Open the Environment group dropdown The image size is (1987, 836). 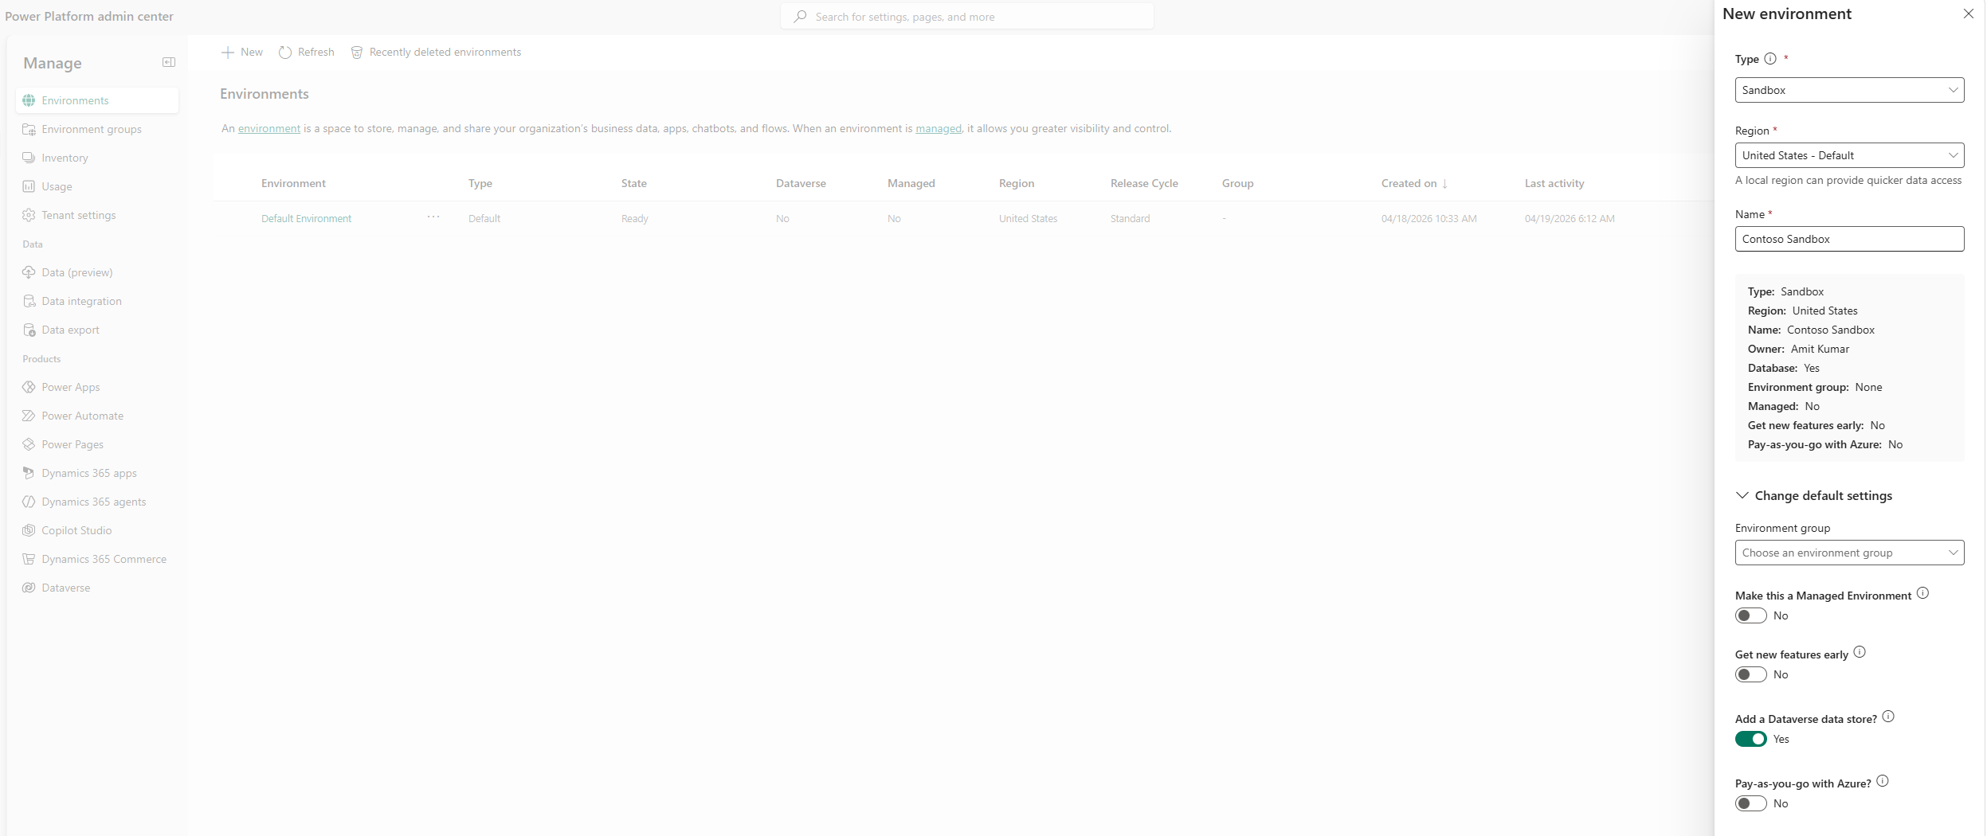[1849, 553]
